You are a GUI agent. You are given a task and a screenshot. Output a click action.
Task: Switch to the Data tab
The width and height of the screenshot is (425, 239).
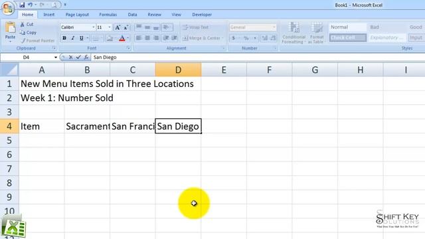pyautogui.click(x=132, y=15)
